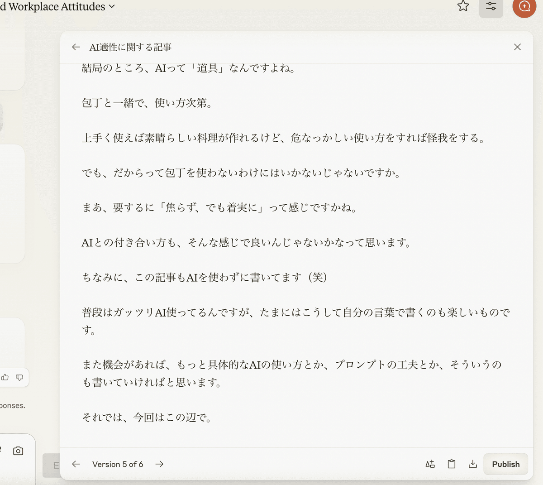
Task: Give a thumbs up to the response
Action: [x=5, y=377]
